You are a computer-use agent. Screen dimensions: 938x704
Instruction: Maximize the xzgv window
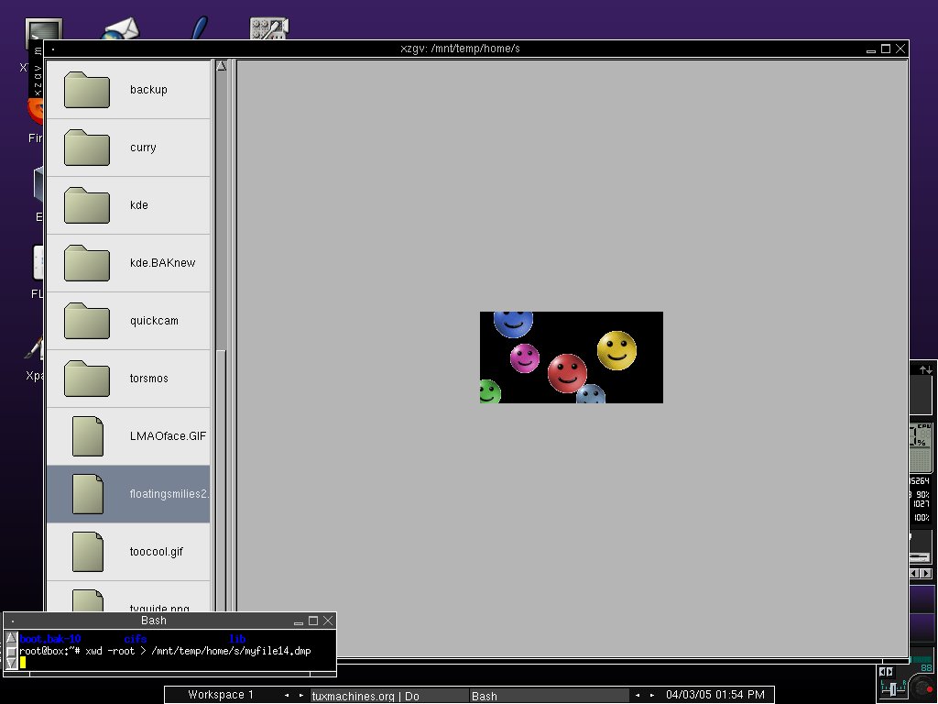(x=886, y=49)
